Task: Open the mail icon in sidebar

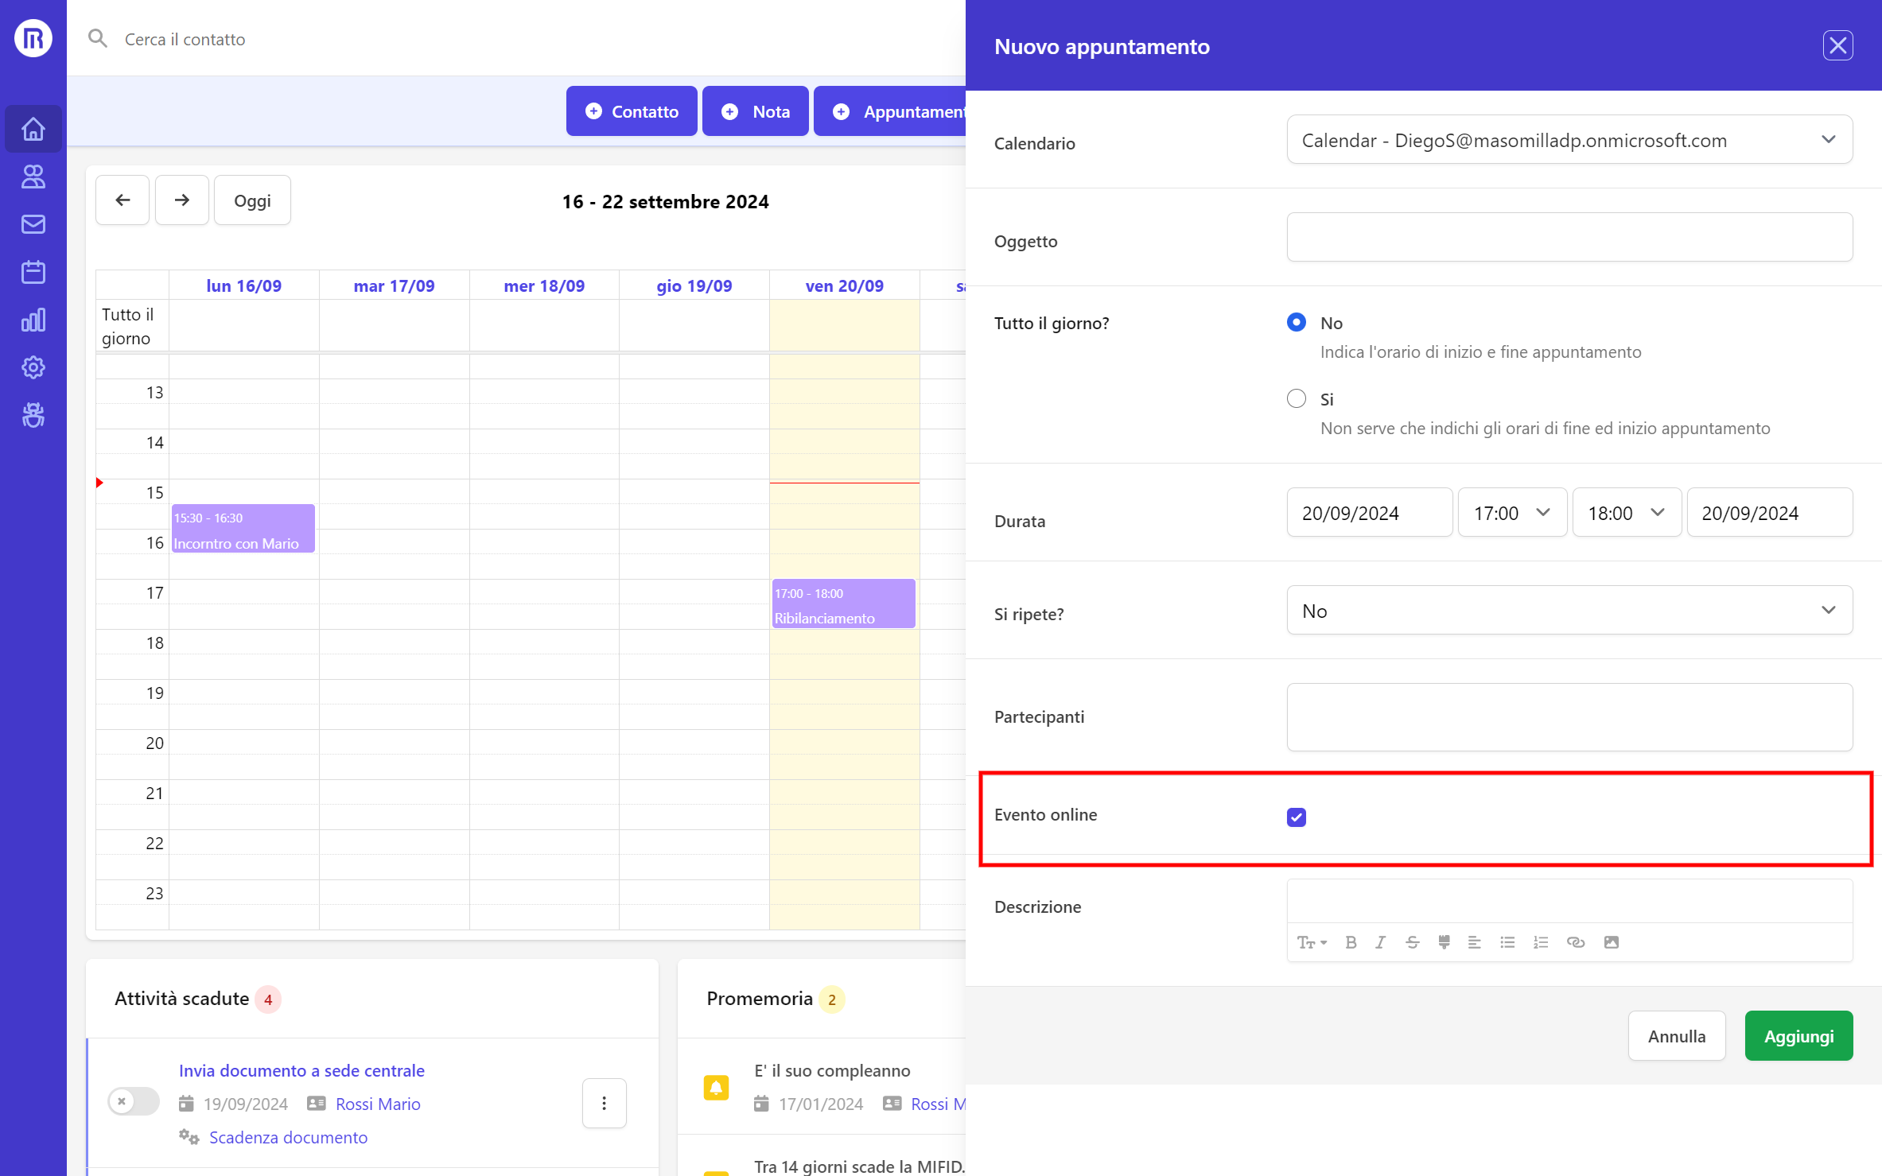Action: (x=33, y=224)
